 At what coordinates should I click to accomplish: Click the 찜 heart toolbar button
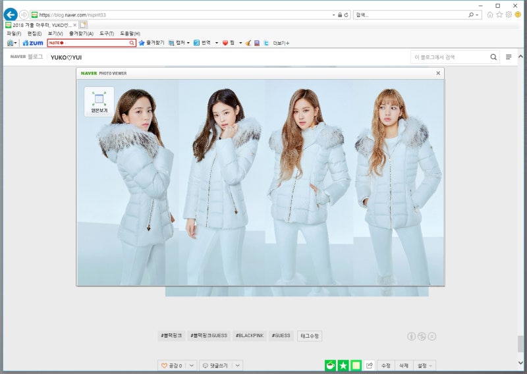[x=229, y=43]
